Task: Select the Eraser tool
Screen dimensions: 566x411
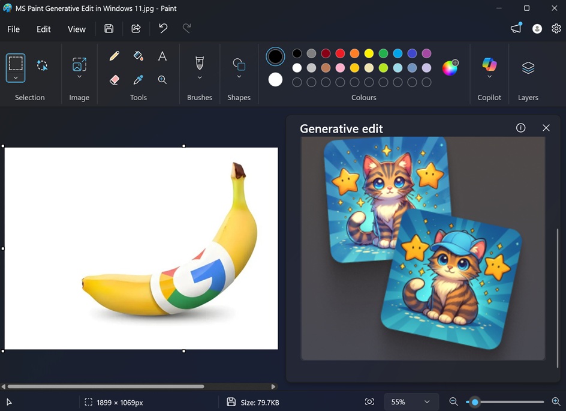Action: pyautogui.click(x=114, y=79)
